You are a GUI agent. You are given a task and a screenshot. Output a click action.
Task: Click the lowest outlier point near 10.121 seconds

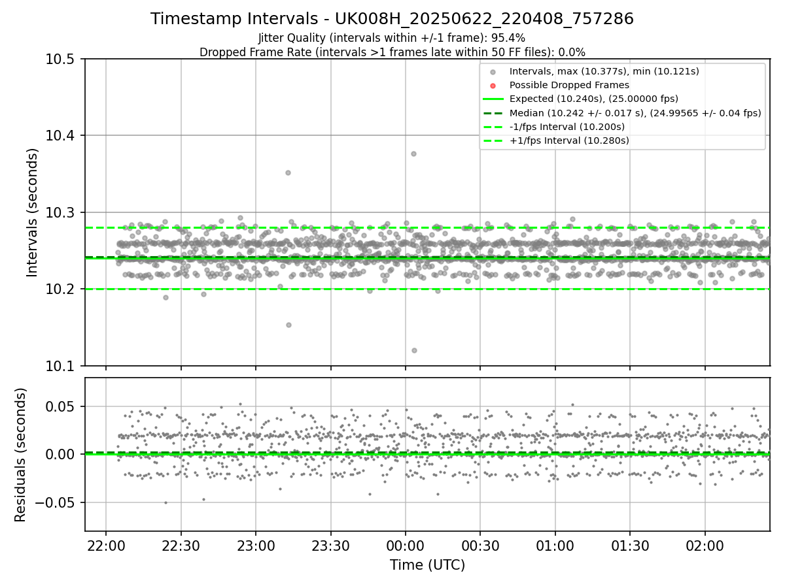click(x=414, y=350)
